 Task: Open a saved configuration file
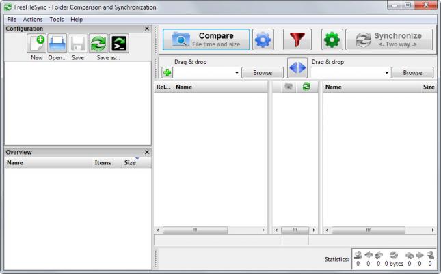[57, 44]
